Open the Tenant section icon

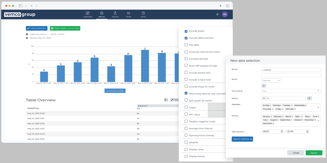128,14
